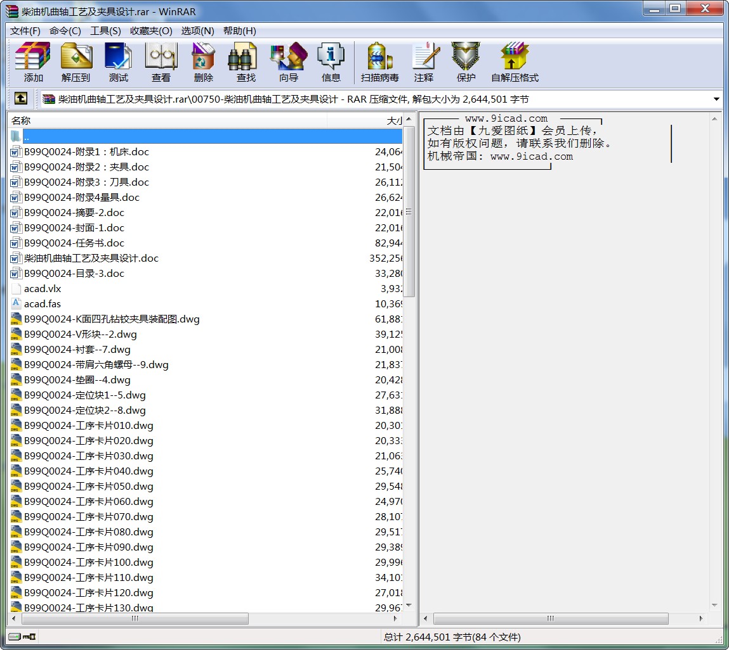729x650 pixels.
Task: Select 工序卡片050.dwg file
Action: (x=88, y=486)
